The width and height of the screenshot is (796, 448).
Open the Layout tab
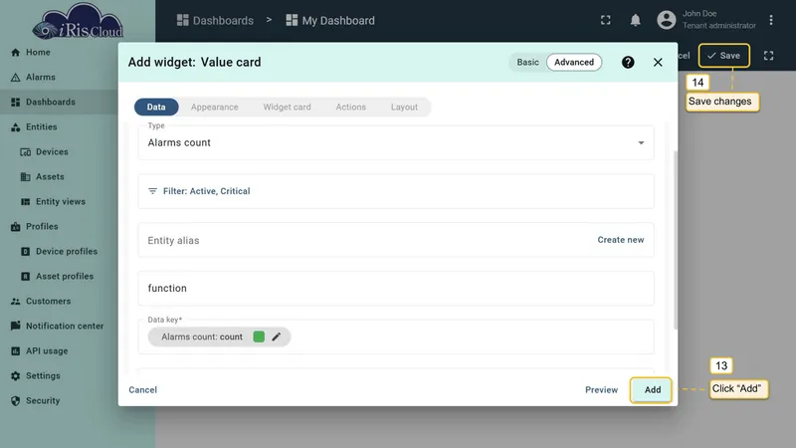pyautogui.click(x=404, y=108)
